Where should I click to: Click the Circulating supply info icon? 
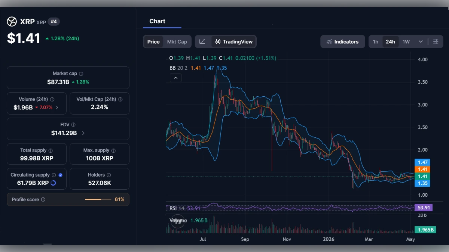[x=54, y=175]
